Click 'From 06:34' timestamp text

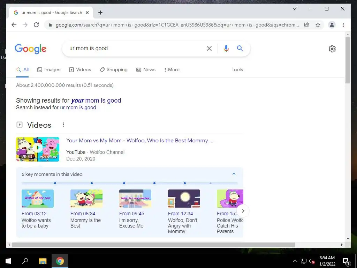[83, 214]
